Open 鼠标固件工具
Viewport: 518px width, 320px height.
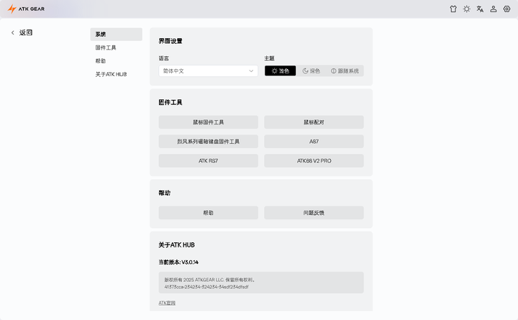click(208, 122)
